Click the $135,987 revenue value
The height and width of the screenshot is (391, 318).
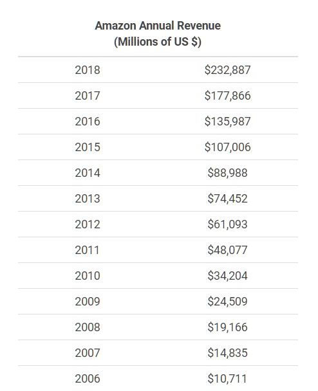coord(227,121)
